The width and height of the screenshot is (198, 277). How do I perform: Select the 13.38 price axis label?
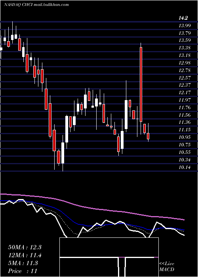pos(185,48)
